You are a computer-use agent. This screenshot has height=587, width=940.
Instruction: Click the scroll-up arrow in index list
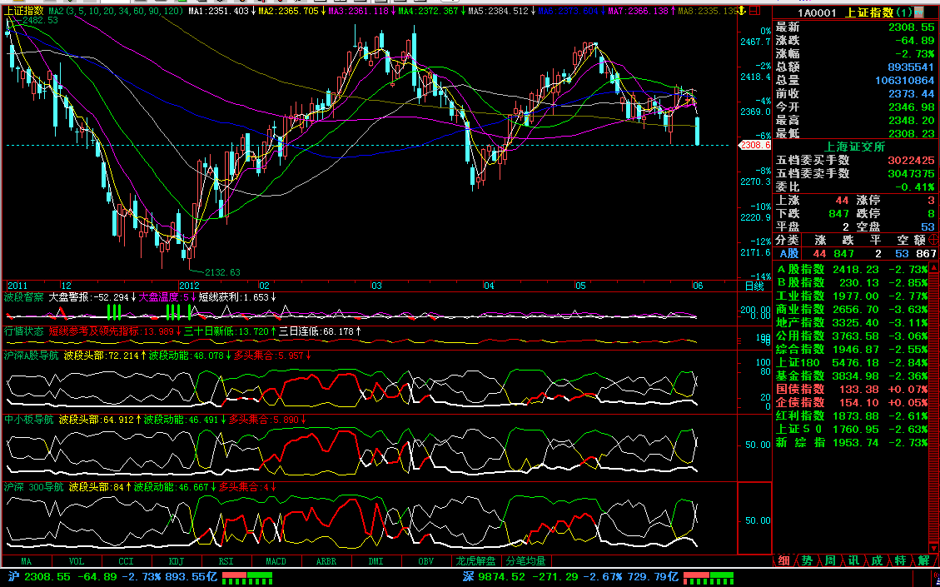pos(933,269)
